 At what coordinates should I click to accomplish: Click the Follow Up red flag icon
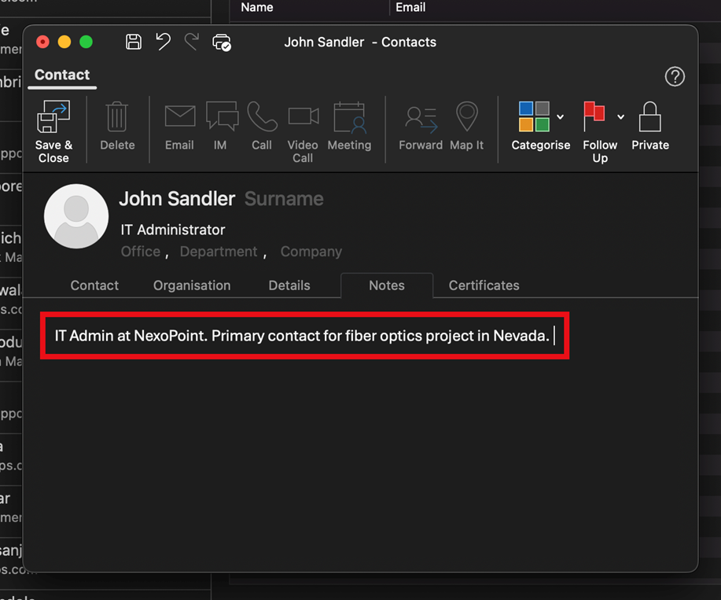594,116
